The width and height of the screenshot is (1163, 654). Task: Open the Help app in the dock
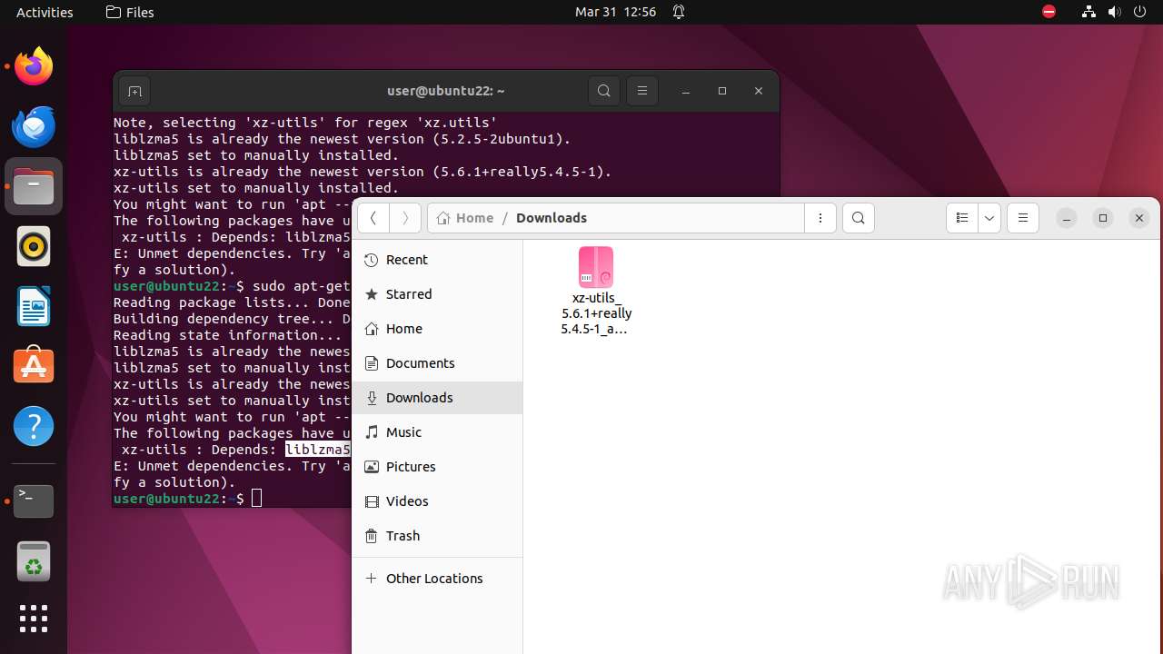point(34,426)
